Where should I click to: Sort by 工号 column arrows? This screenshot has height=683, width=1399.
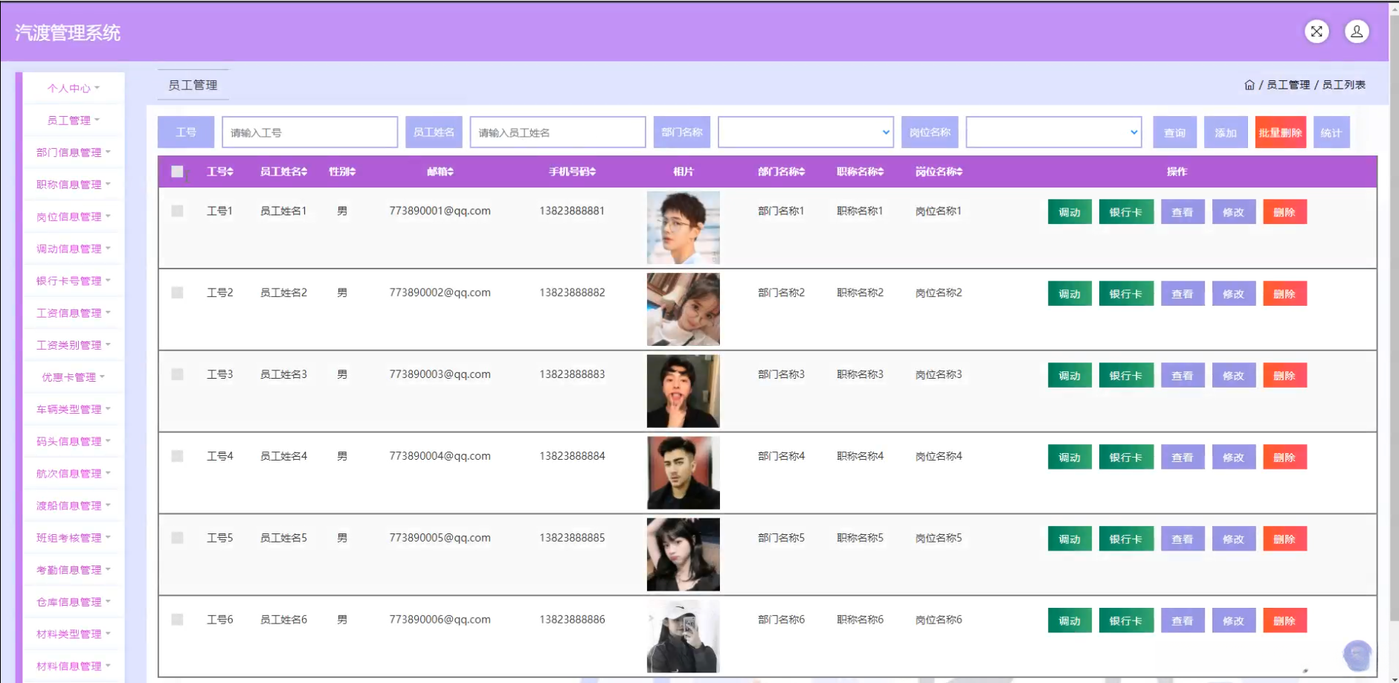click(x=231, y=172)
